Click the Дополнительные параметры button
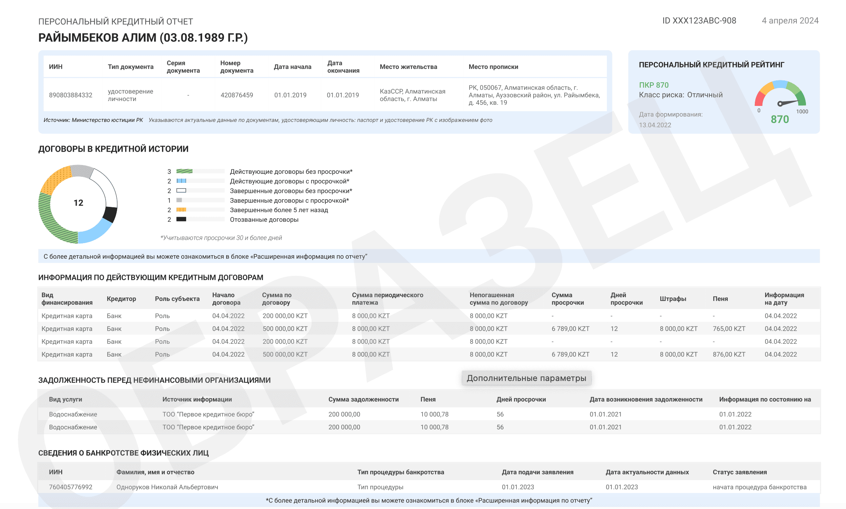This screenshot has width=846, height=509. point(526,378)
